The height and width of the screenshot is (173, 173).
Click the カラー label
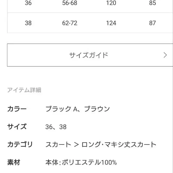click(x=17, y=109)
